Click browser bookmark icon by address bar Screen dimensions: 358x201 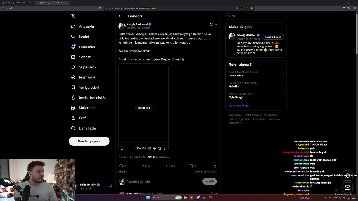(x=100, y=8)
